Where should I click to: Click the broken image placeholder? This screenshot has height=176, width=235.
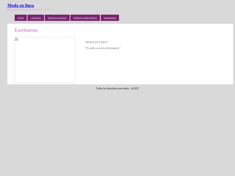tap(45, 60)
